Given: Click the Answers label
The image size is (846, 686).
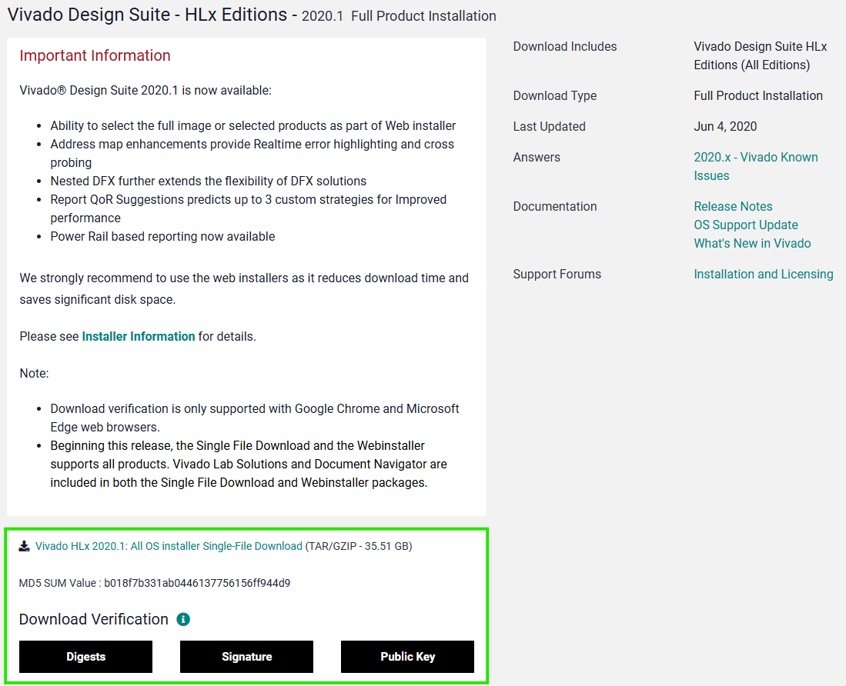Looking at the screenshot, I should (537, 157).
